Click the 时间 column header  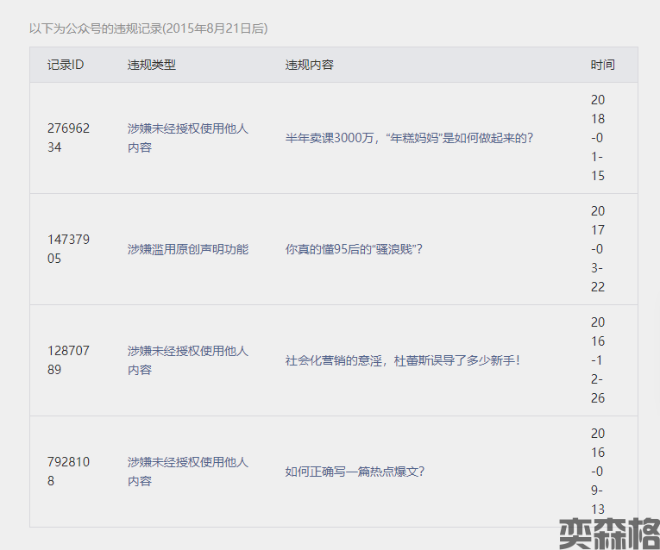click(602, 65)
